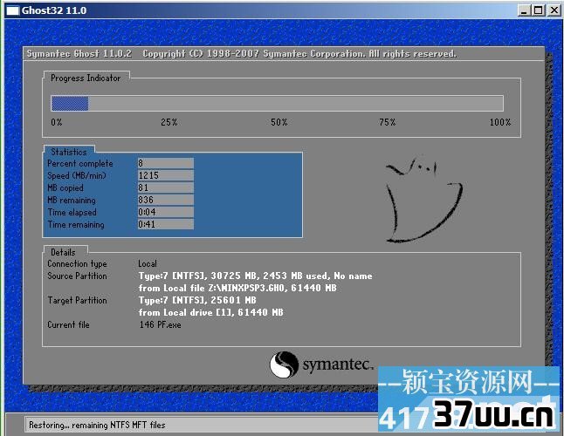Click the blue filled progress bar segment
Screen dimensions: 564x436
click(70, 104)
